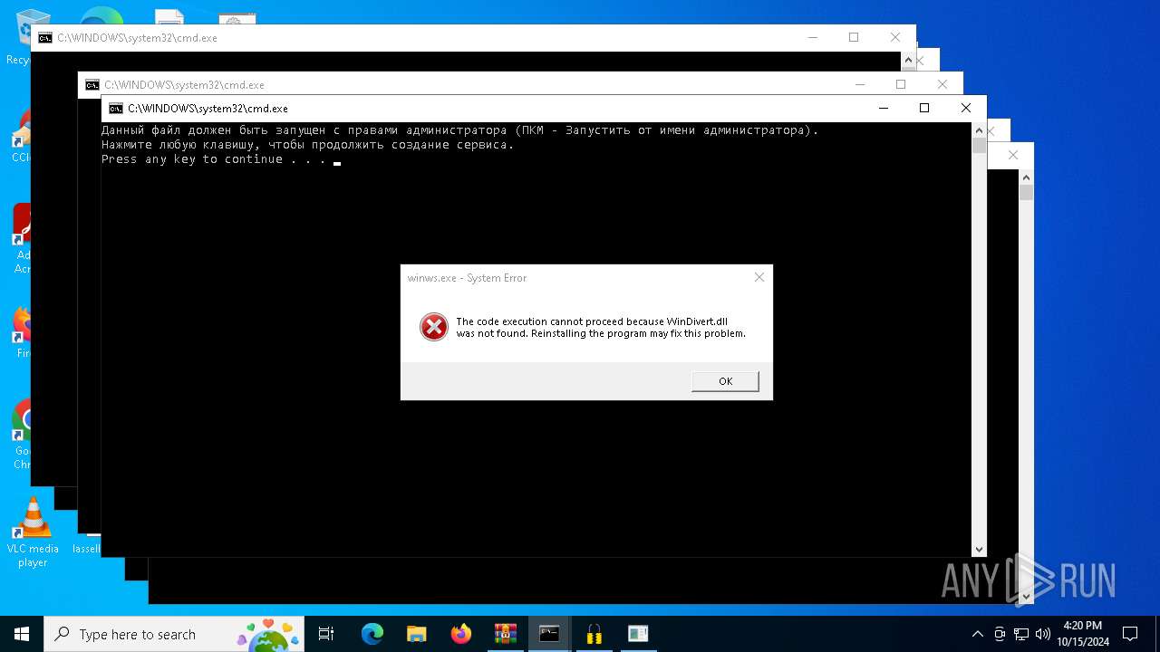The width and height of the screenshot is (1160, 652).
Task: Click the rightmost app icon on taskbar
Action: tap(638, 634)
